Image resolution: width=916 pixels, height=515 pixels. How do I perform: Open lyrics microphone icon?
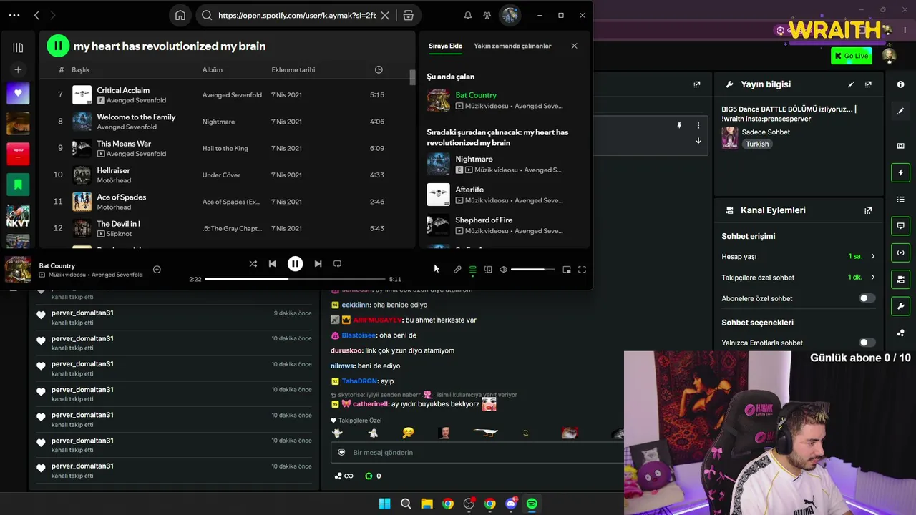pos(457,270)
